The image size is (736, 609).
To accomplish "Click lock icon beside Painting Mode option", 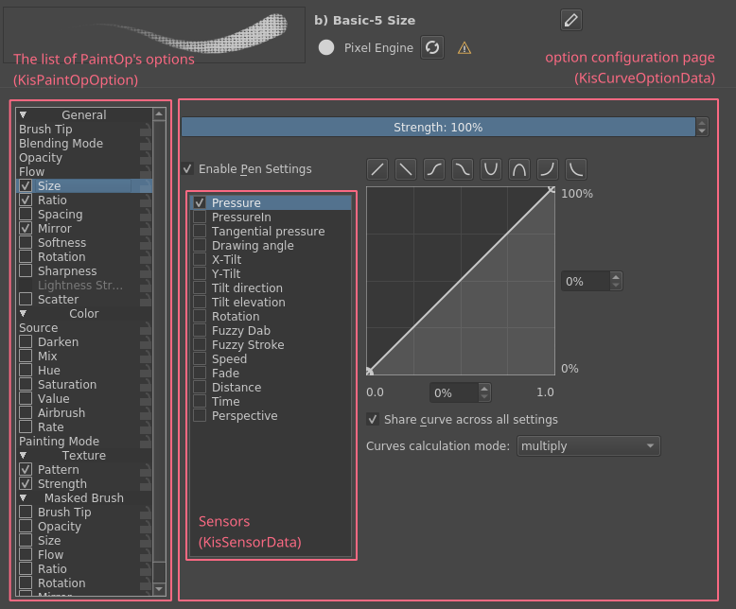I will [146, 442].
